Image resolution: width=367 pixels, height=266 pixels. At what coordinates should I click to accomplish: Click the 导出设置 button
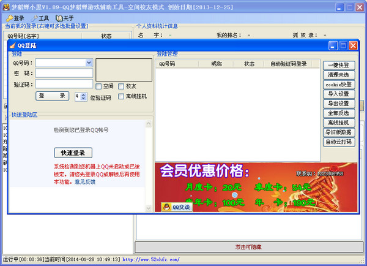[339, 104]
